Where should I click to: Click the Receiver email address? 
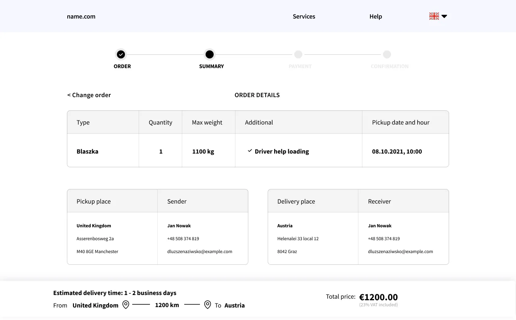400,251
